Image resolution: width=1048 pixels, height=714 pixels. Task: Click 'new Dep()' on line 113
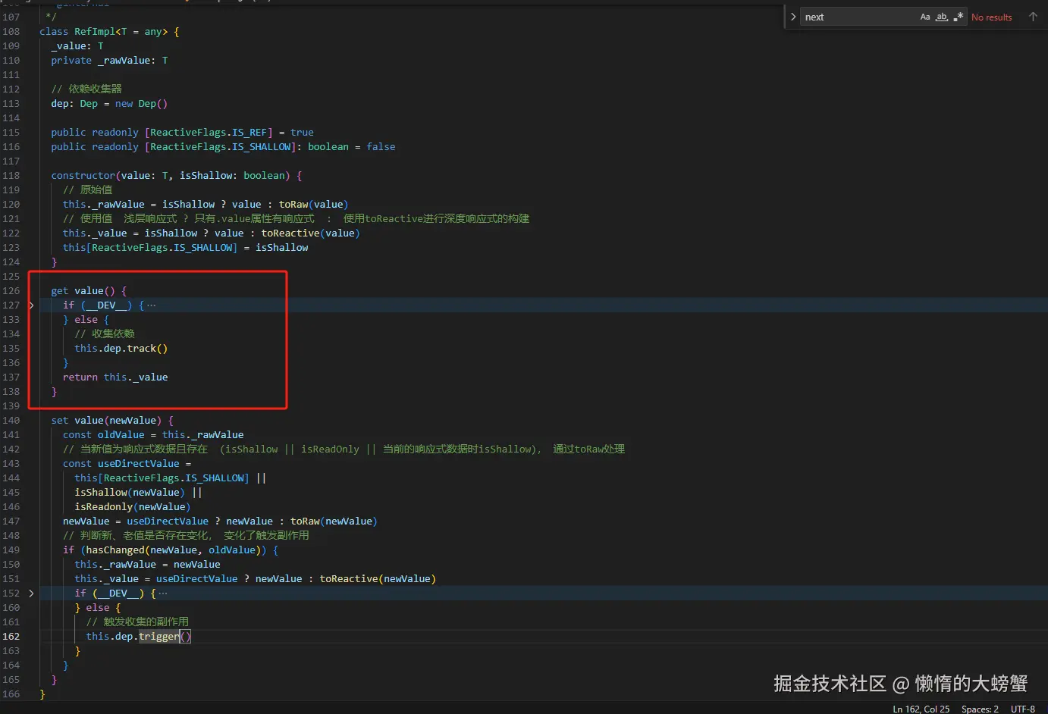click(x=141, y=104)
